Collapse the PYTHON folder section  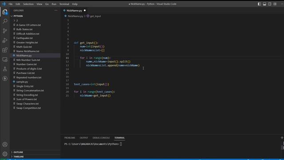pyautogui.click(x=18, y=16)
